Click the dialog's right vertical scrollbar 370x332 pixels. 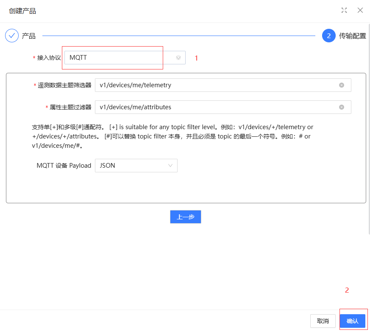(368, 127)
